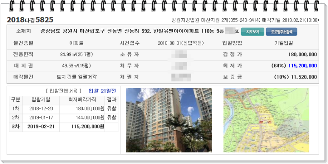Click the 채권자 label

pos(129,77)
